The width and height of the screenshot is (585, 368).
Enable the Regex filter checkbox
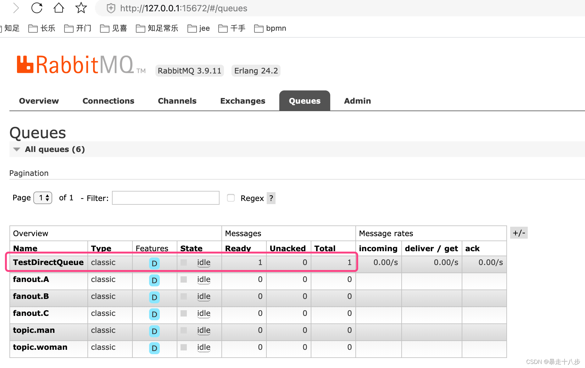(x=231, y=198)
